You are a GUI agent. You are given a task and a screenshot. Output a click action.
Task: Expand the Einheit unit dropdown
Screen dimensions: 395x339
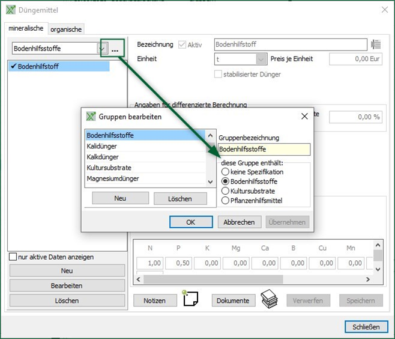tap(261, 59)
